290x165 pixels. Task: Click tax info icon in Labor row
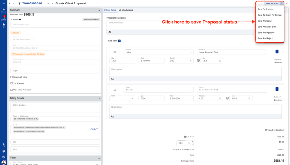click(x=198, y=60)
